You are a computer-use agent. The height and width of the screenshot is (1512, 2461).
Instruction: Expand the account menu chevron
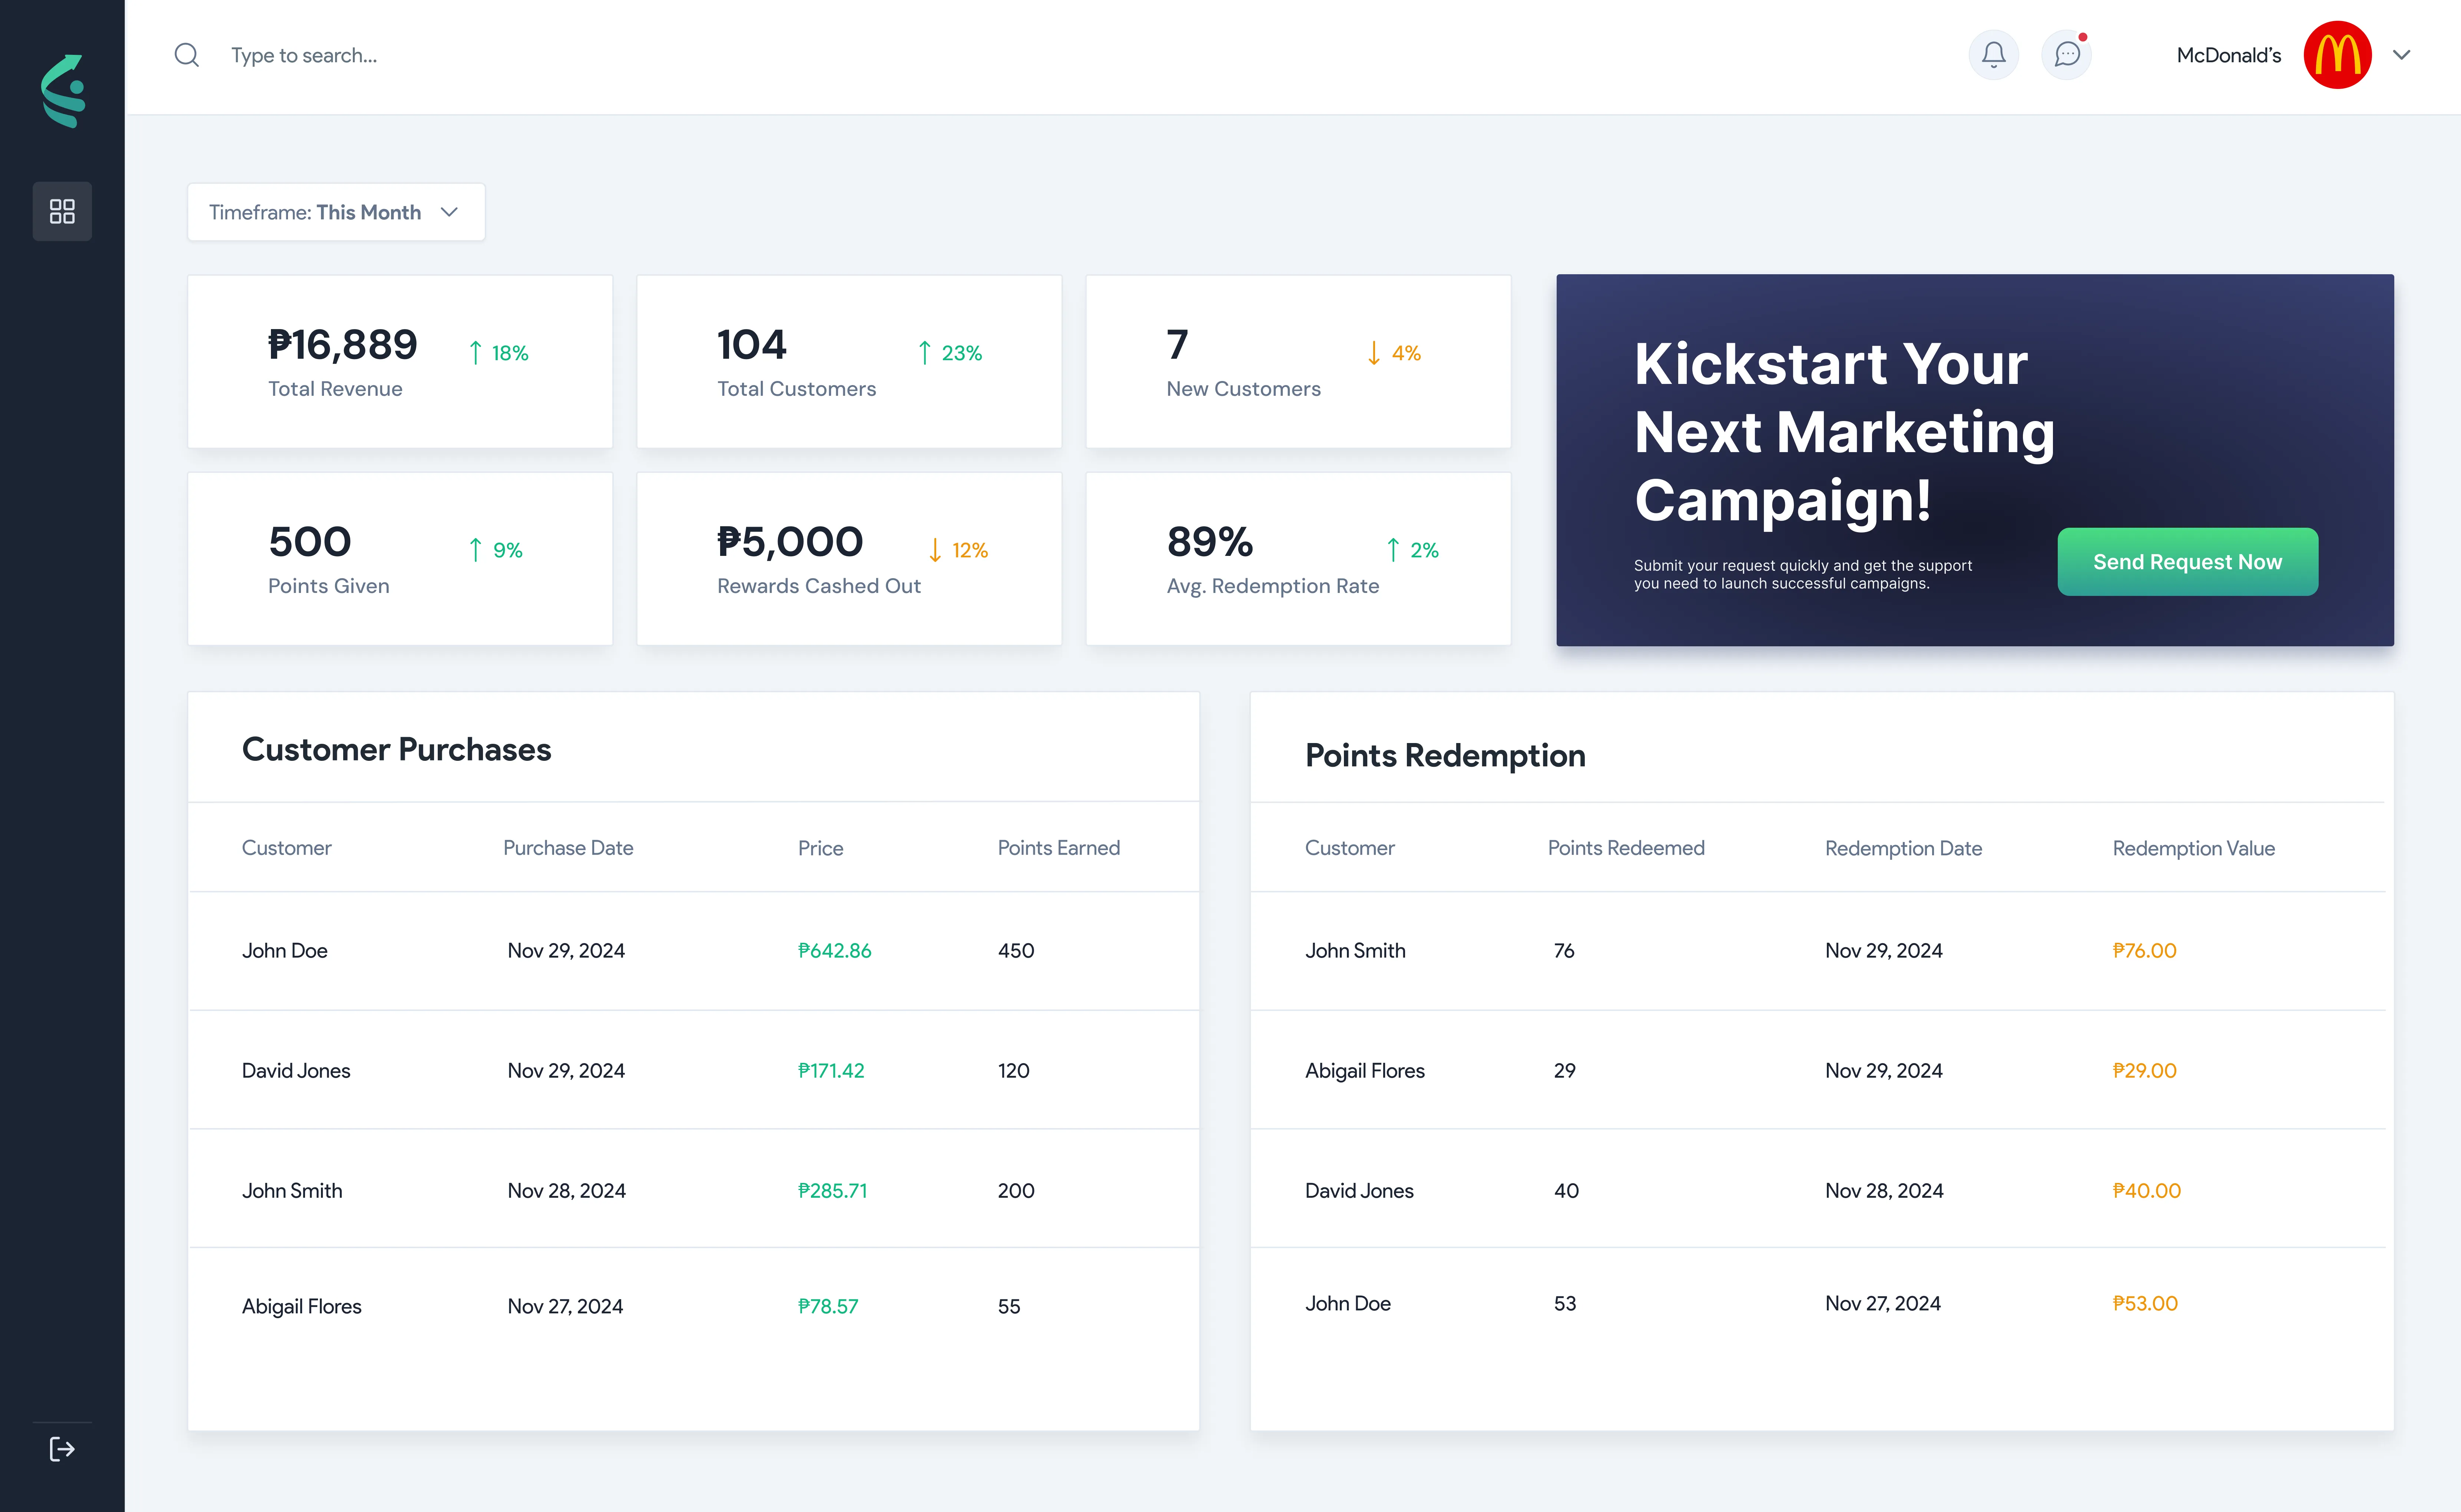[x=2402, y=55]
